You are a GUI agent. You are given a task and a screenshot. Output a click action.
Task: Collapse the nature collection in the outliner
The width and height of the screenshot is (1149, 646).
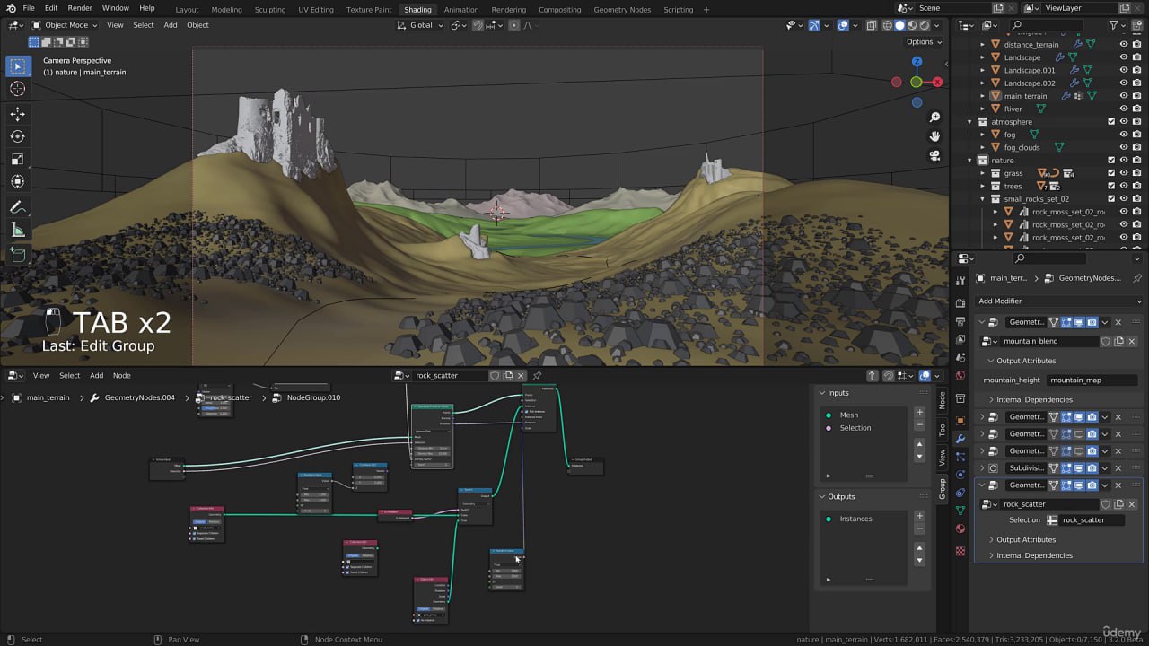coord(969,161)
